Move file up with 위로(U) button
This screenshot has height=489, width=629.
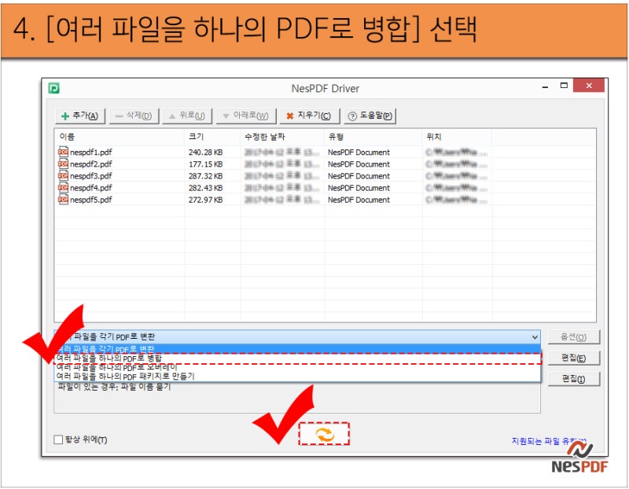tap(187, 116)
